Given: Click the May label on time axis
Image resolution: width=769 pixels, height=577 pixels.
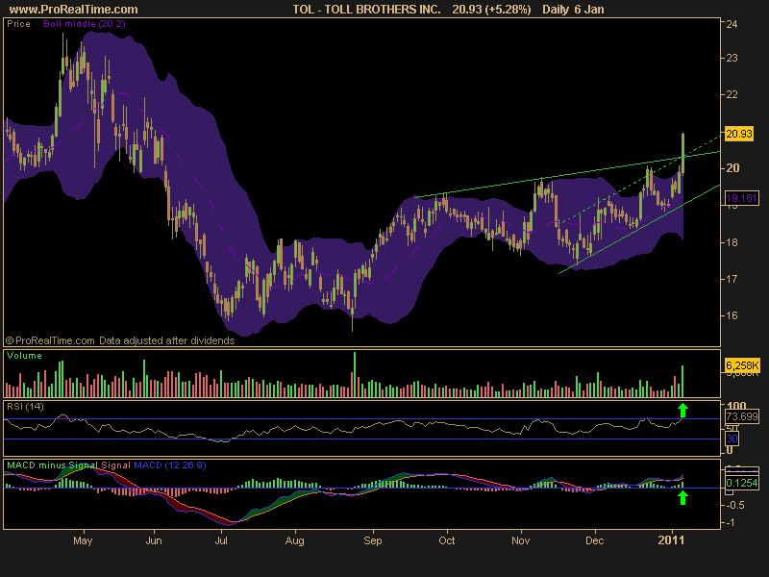Looking at the screenshot, I should (x=83, y=540).
